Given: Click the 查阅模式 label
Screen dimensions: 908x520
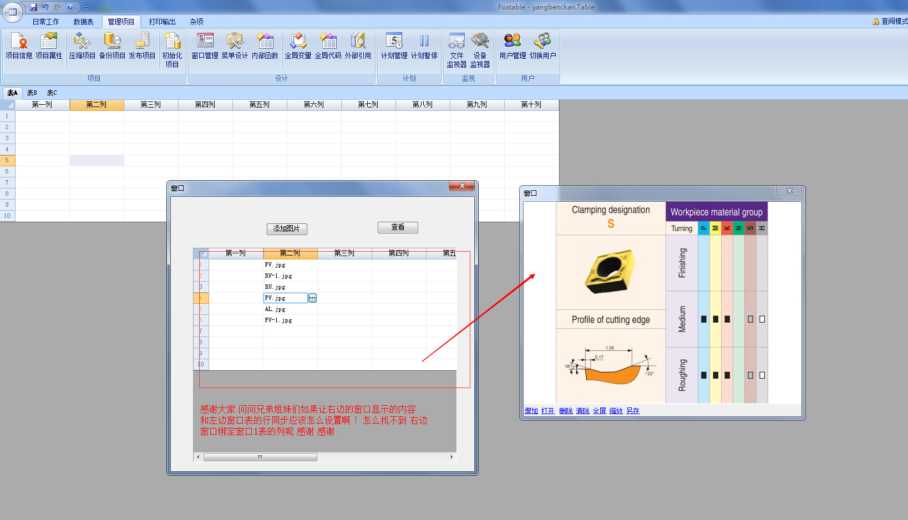Looking at the screenshot, I should (895, 22).
